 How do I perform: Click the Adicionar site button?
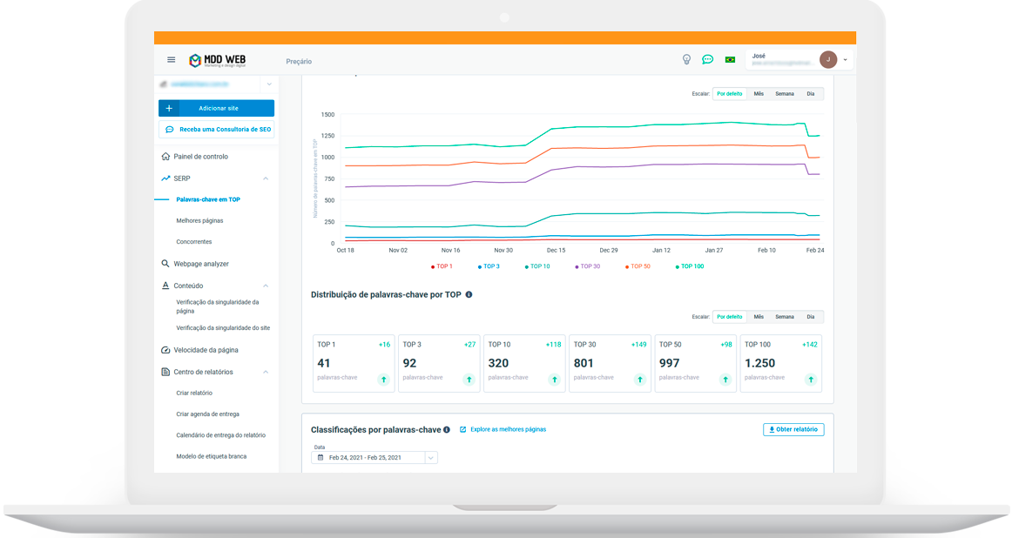coord(217,108)
